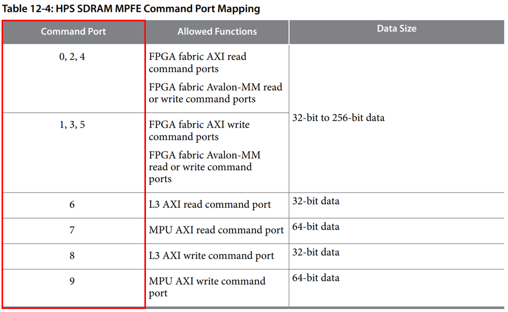The width and height of the screenshot is (508, 312).
Task: Click the command port 7 cell
Action: click(72, 230)
